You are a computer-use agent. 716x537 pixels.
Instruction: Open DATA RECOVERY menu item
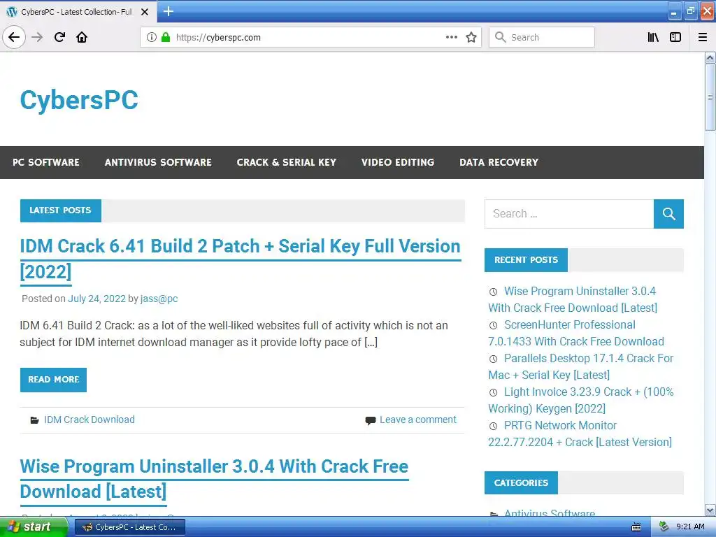[x=499, y=162]
